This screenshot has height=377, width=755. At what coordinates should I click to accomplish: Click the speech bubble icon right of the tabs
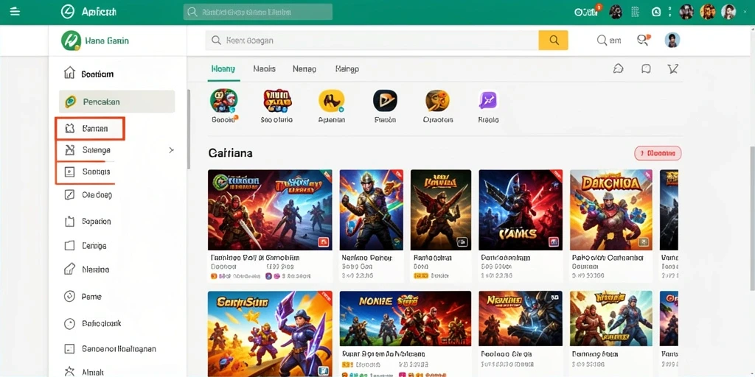646,68
